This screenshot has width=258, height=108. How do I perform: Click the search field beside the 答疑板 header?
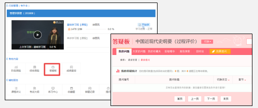click(x=249, y=42)
